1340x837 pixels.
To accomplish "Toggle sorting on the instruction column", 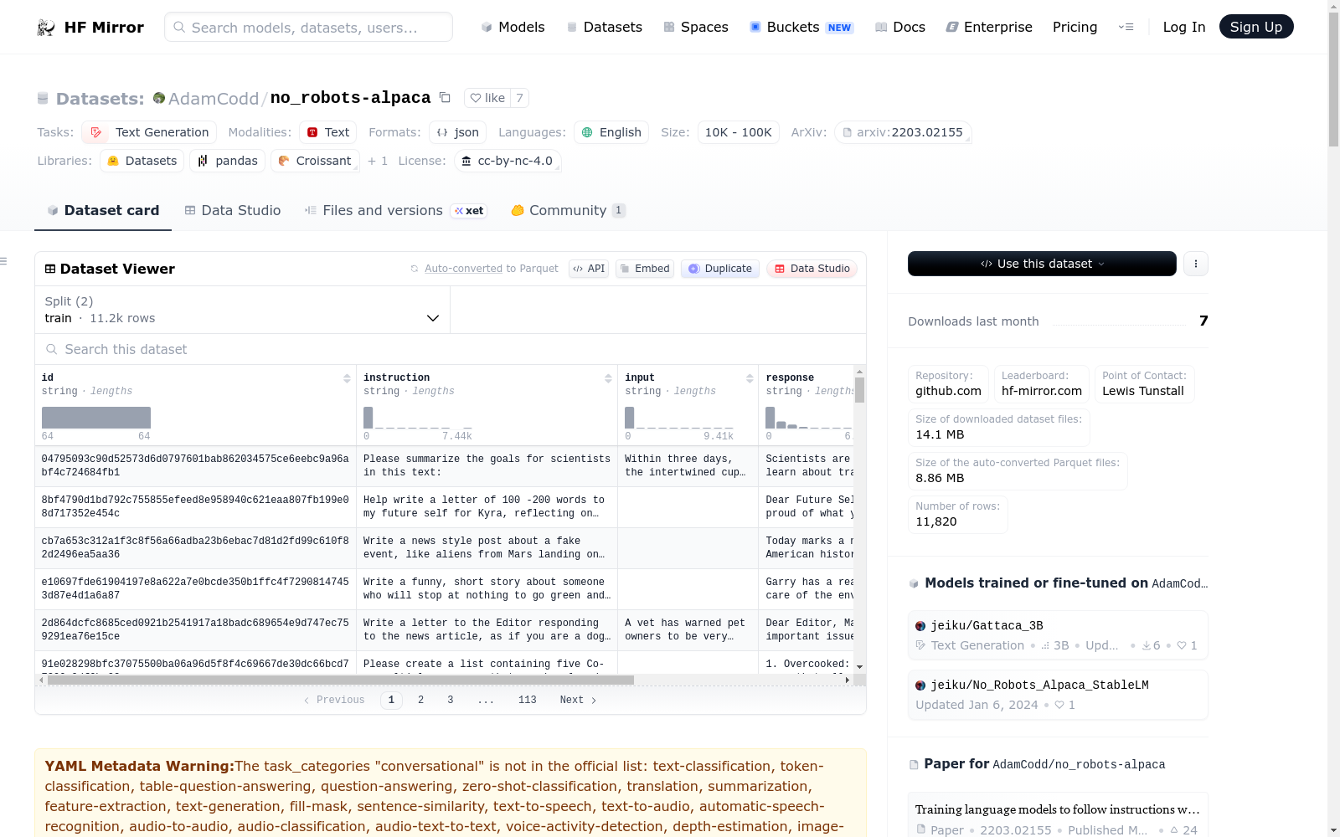I will (x=608, y=378).
